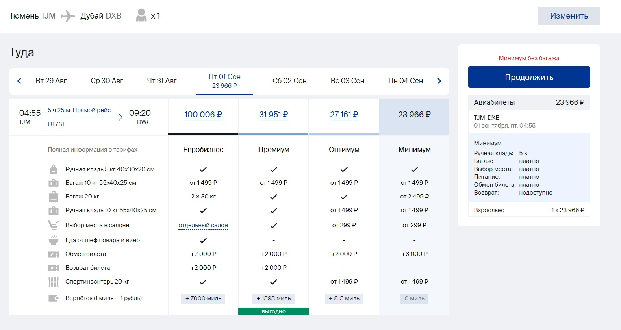
Task: Click the green ВЫГОДНО label
Action: pyautogui.click(x=274, y=311)
